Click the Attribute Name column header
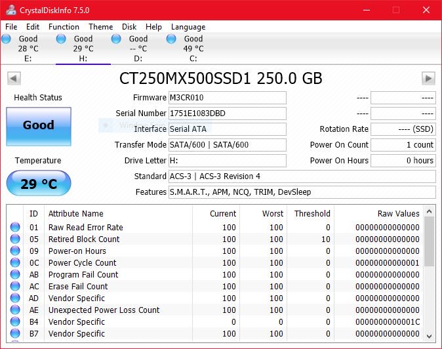The height and width of the screenshot is (349, 442). point(119,213)
